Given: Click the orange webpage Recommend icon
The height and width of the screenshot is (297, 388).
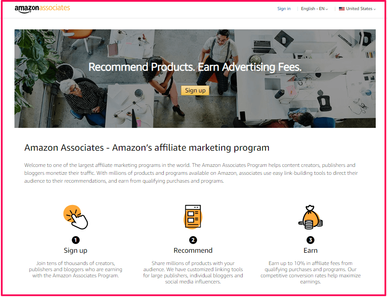Looking at the screenshot, I should tap(193, 216).
